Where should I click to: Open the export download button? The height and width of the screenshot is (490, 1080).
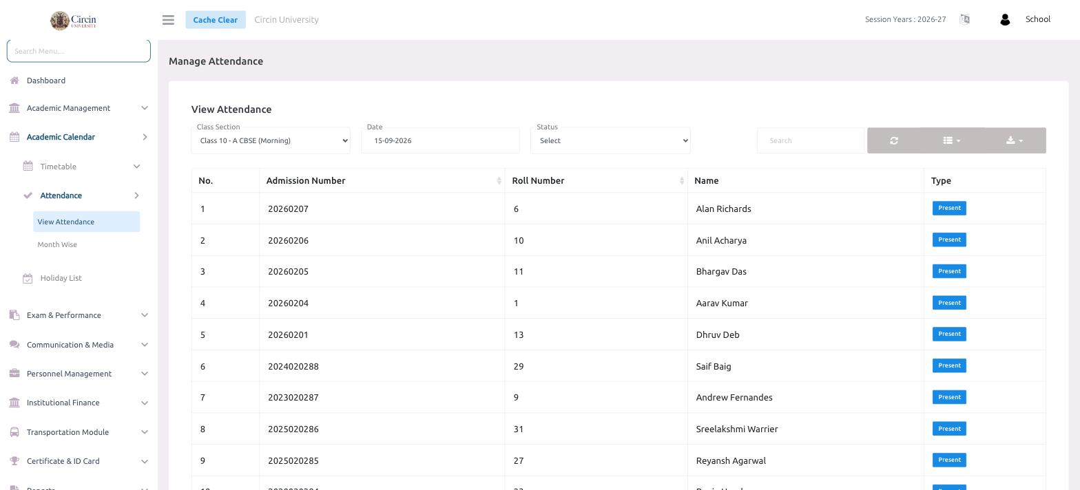[1014, 140]
